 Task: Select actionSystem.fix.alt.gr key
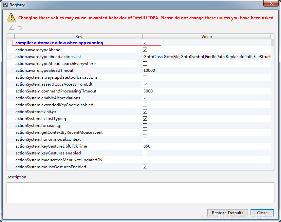point(36,111)
